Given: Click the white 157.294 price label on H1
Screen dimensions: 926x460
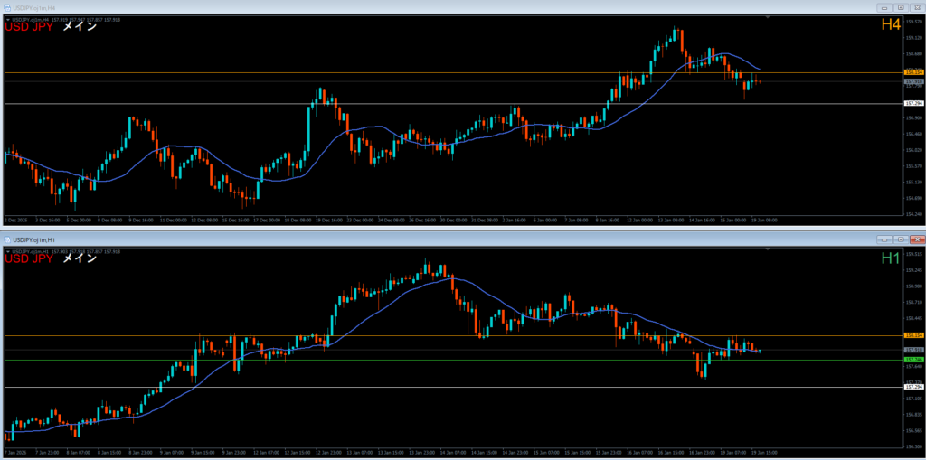Looking at the screenshot, I should click(913, 387).
